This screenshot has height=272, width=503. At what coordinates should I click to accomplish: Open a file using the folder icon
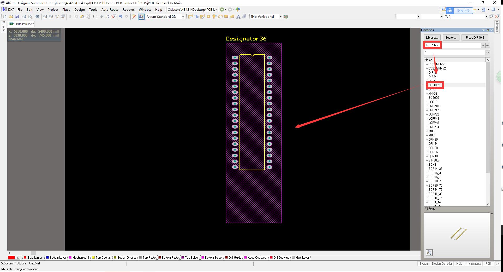[x=11, y=16]
